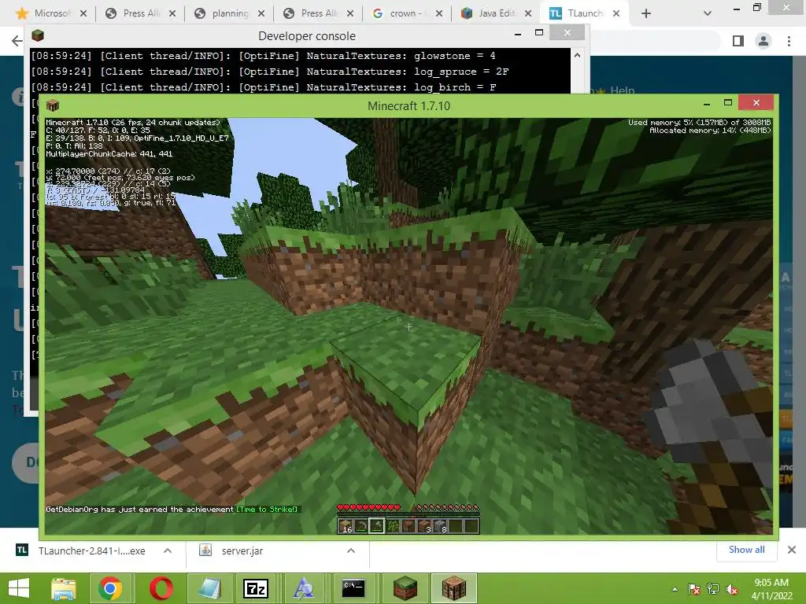This screenshot has width=806, height=604.
Task: Maximize the Minecraft 1.7.10 window
Action: tap(728, 103)
